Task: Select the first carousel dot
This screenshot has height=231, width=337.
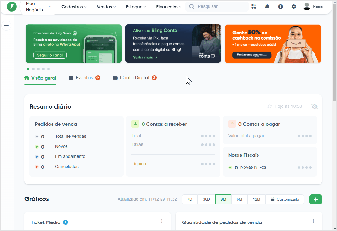Action: click(28, 69)
